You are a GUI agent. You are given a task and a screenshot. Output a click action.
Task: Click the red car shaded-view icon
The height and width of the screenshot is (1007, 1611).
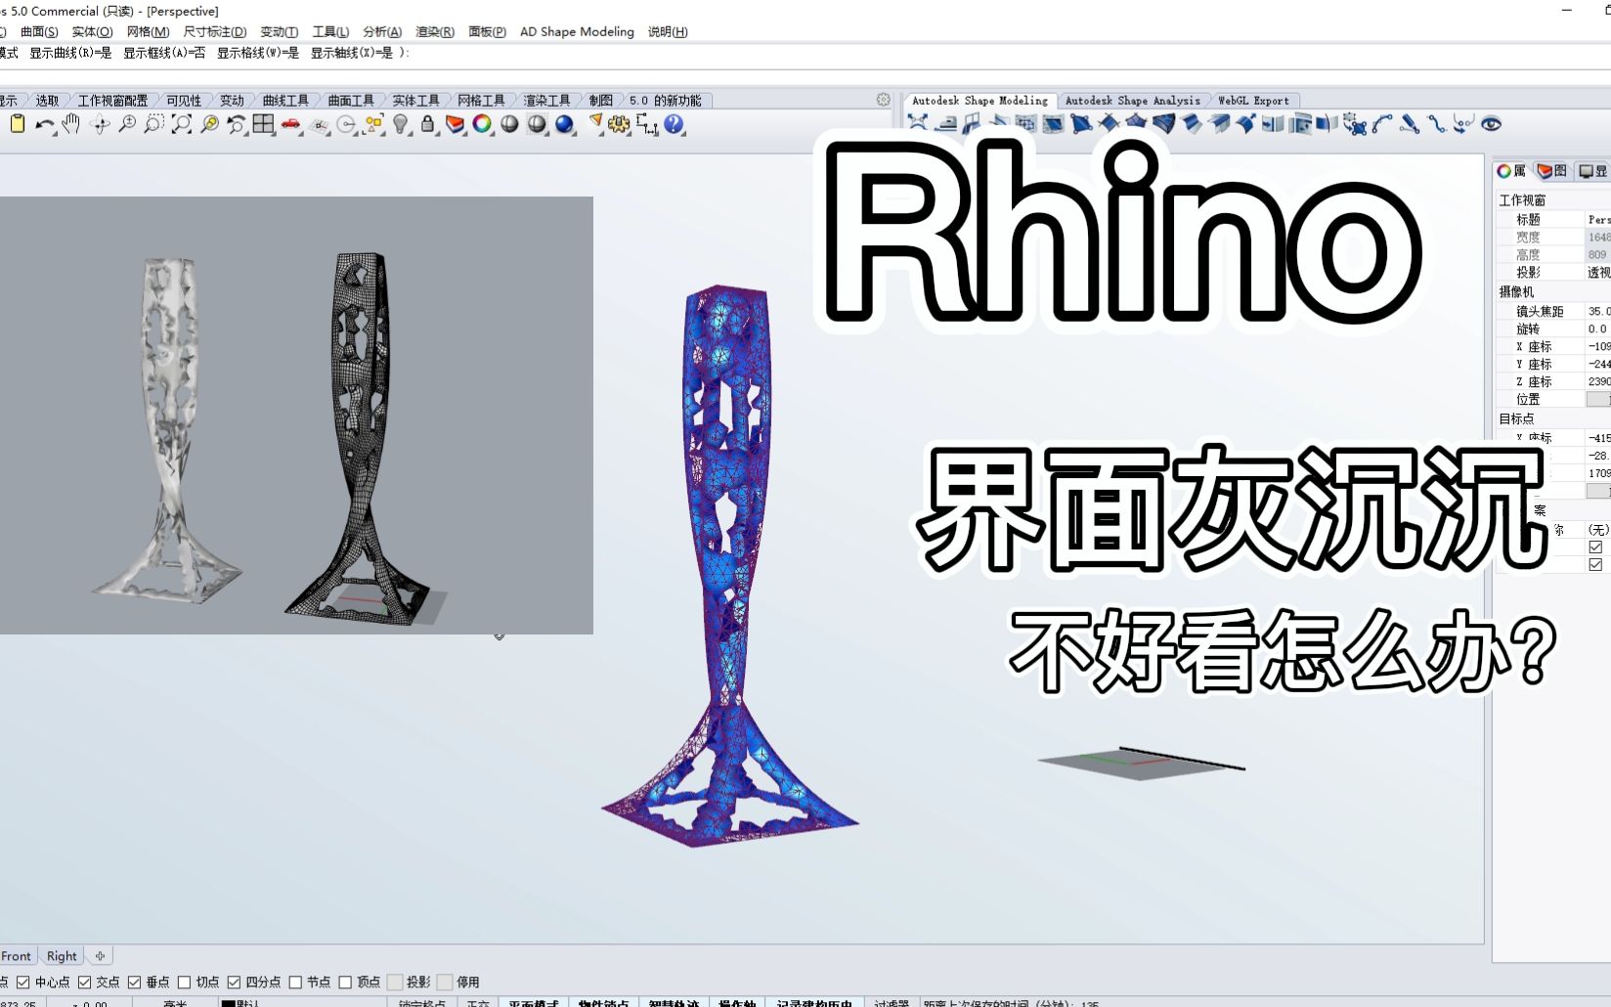(291, 124)
